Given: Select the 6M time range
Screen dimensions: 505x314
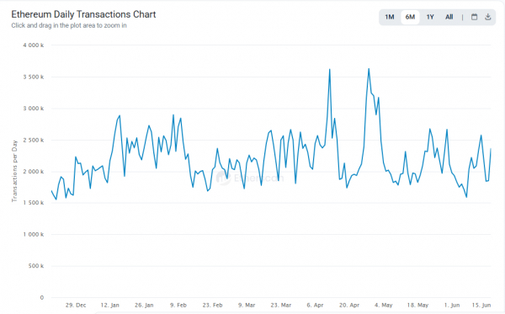Looking at the screenshot, I should coord(410,17).
